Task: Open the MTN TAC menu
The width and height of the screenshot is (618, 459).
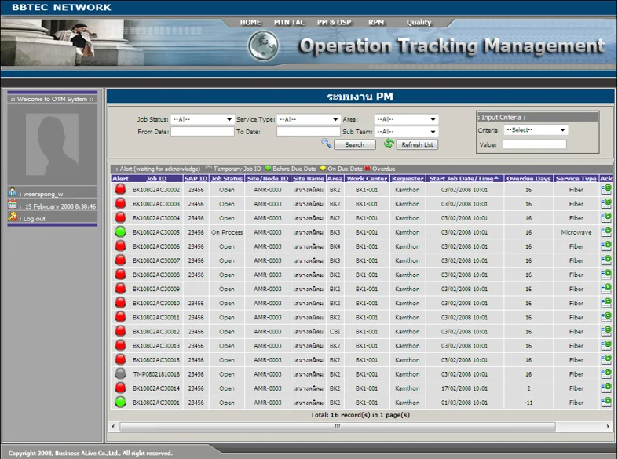Action: pyautogui.click(x=289, y=23)
